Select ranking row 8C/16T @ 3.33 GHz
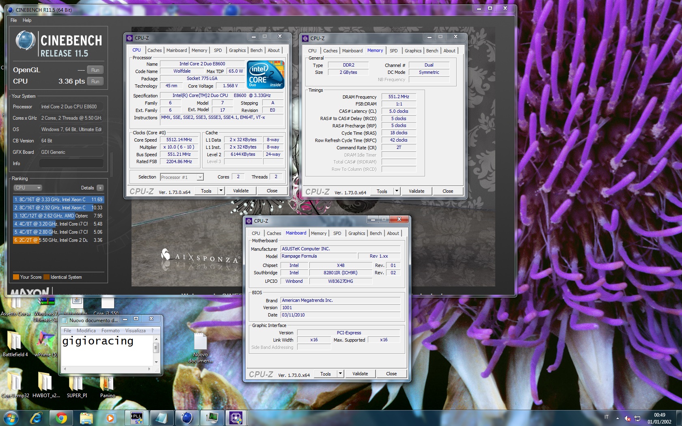 58,200
